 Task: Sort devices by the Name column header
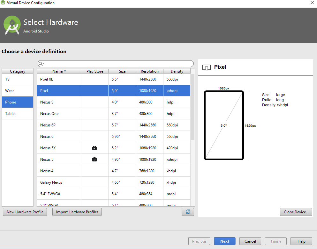pyautogui.click(x=59, y=71)
